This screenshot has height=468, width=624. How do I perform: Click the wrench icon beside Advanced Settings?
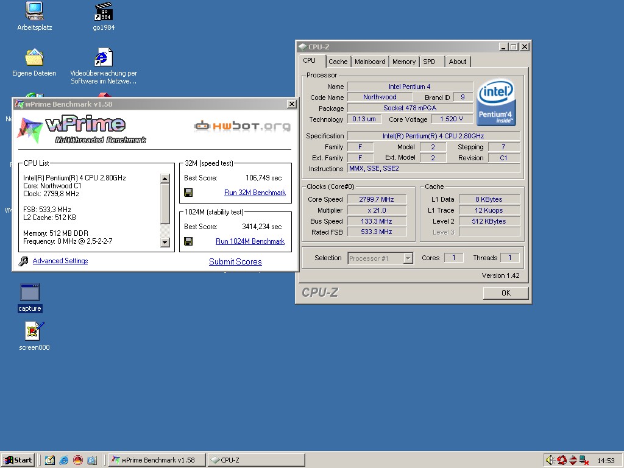(x=24, y=261)
